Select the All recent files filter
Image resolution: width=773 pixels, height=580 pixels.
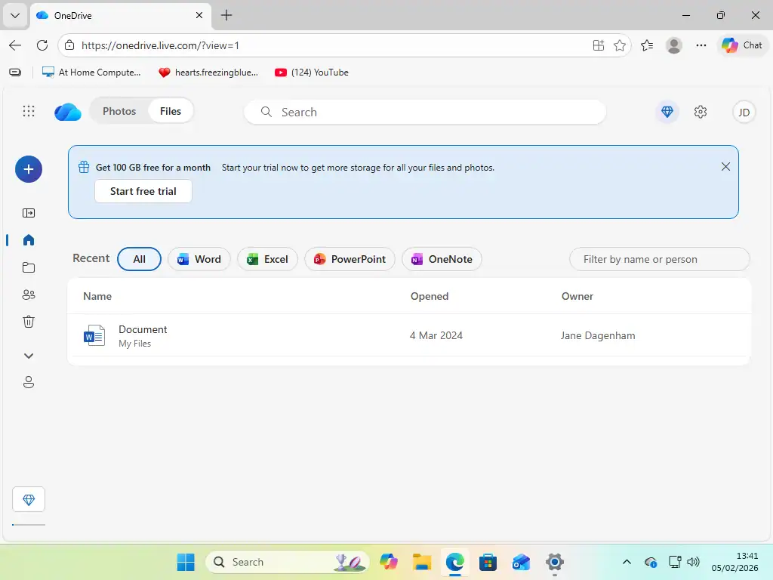(138, 259)
